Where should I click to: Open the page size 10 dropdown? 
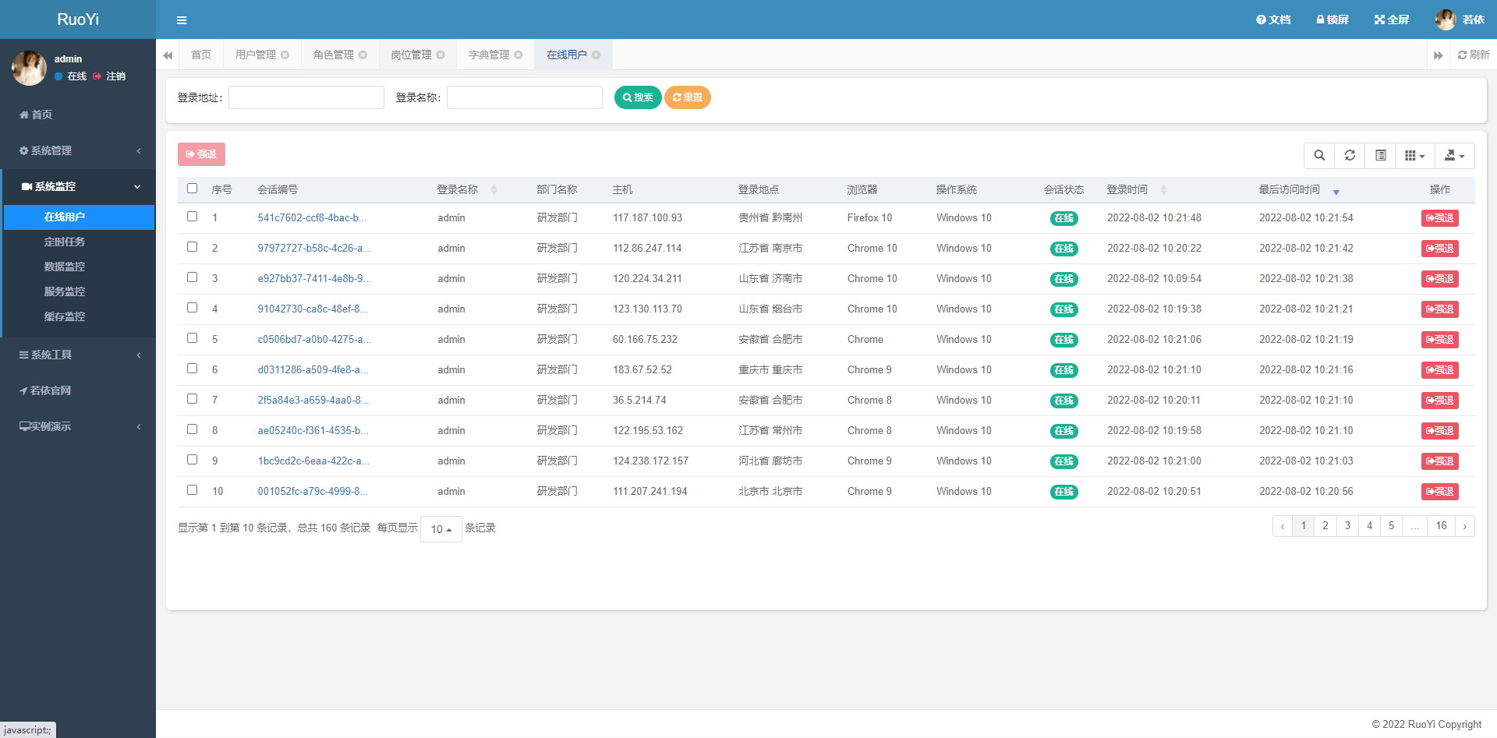click(441, 529)
